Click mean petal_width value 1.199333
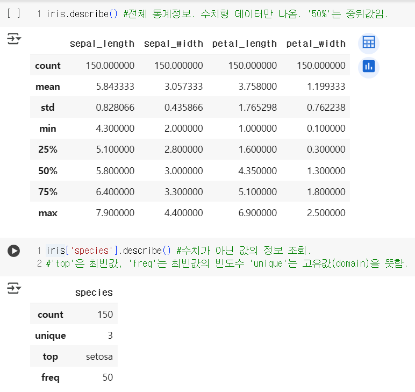The height and width of the screenshot is (392, 415). tap(326, 87)
